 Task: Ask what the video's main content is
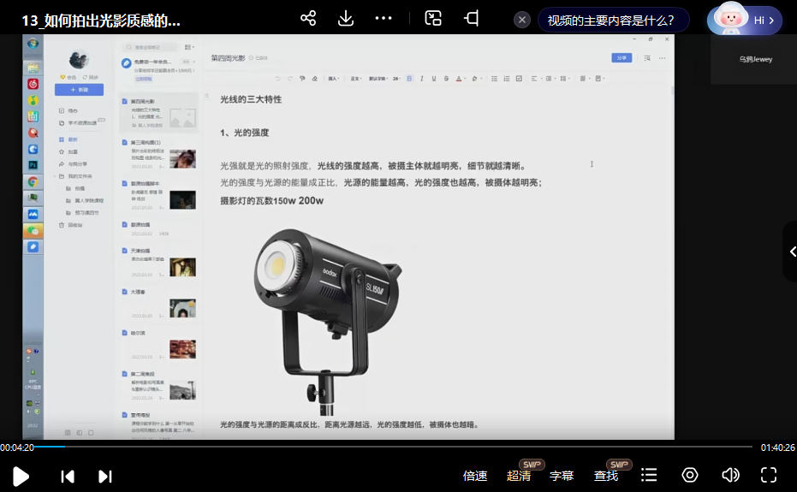click(610, 21)
